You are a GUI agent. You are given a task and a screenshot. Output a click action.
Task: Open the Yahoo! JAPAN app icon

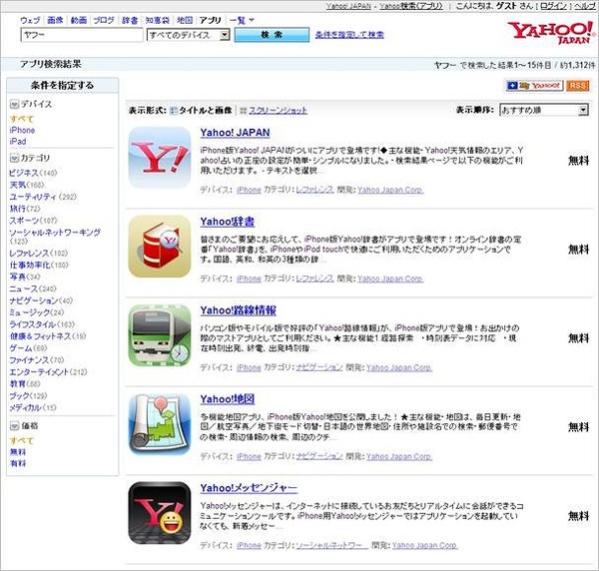click(160, 158)
